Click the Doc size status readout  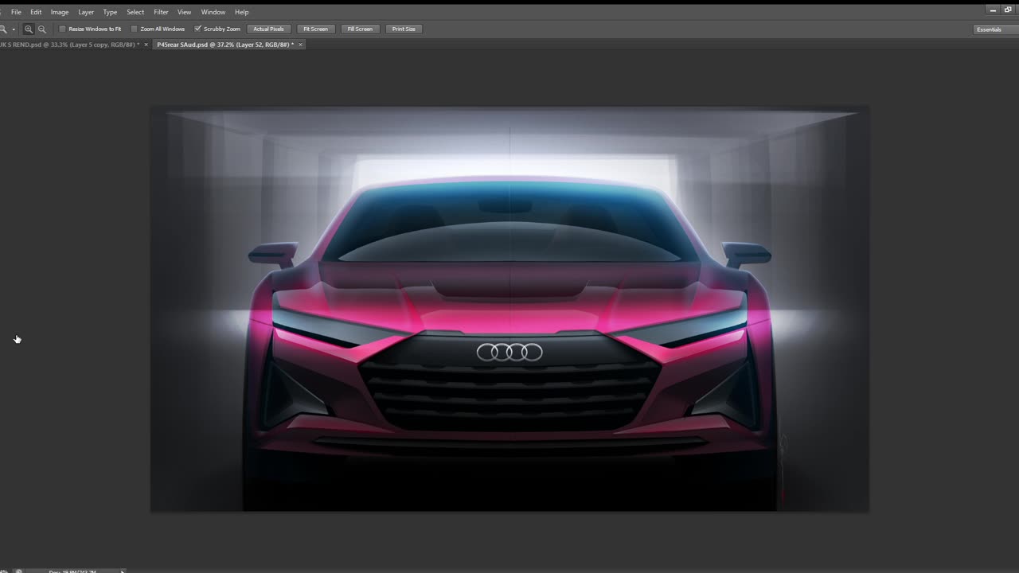(x=72, y=571)
